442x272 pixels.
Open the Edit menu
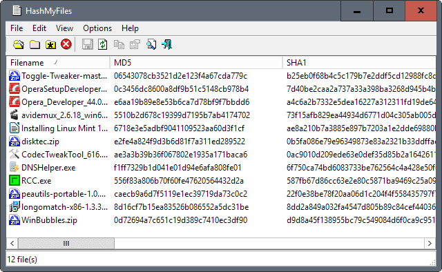(x=39, y=28)
